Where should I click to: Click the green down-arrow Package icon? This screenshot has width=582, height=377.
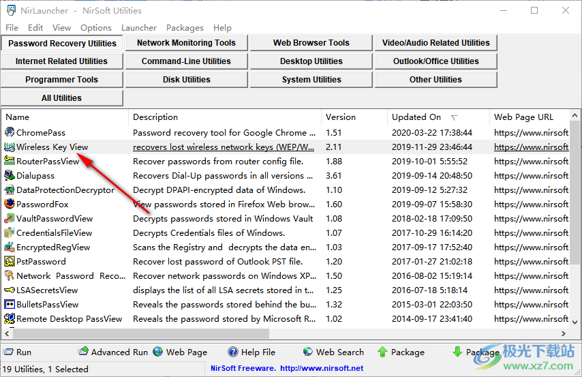pos(457,352)
